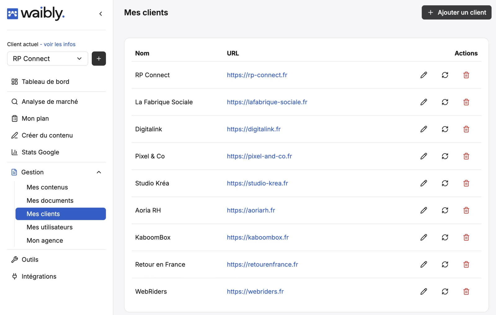The height and width of the screenshot is (315, 496).
Task: Select the KaboomBox name cell
Action: coord(153,237)
